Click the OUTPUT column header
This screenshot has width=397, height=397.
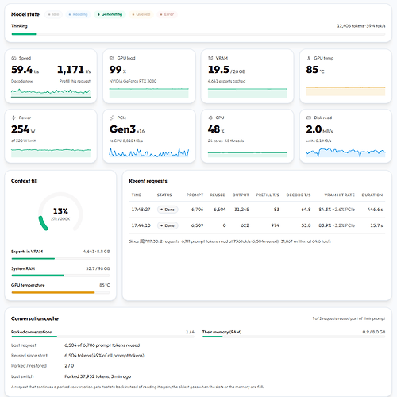[x=241, y=195]
